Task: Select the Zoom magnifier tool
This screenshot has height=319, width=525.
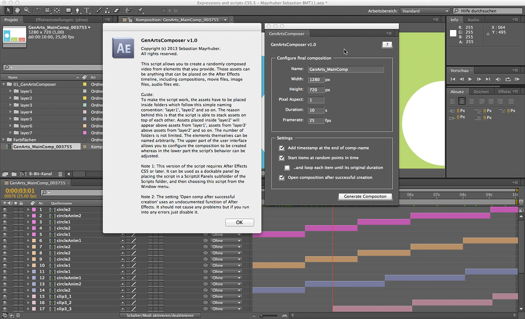Action: 27,10
